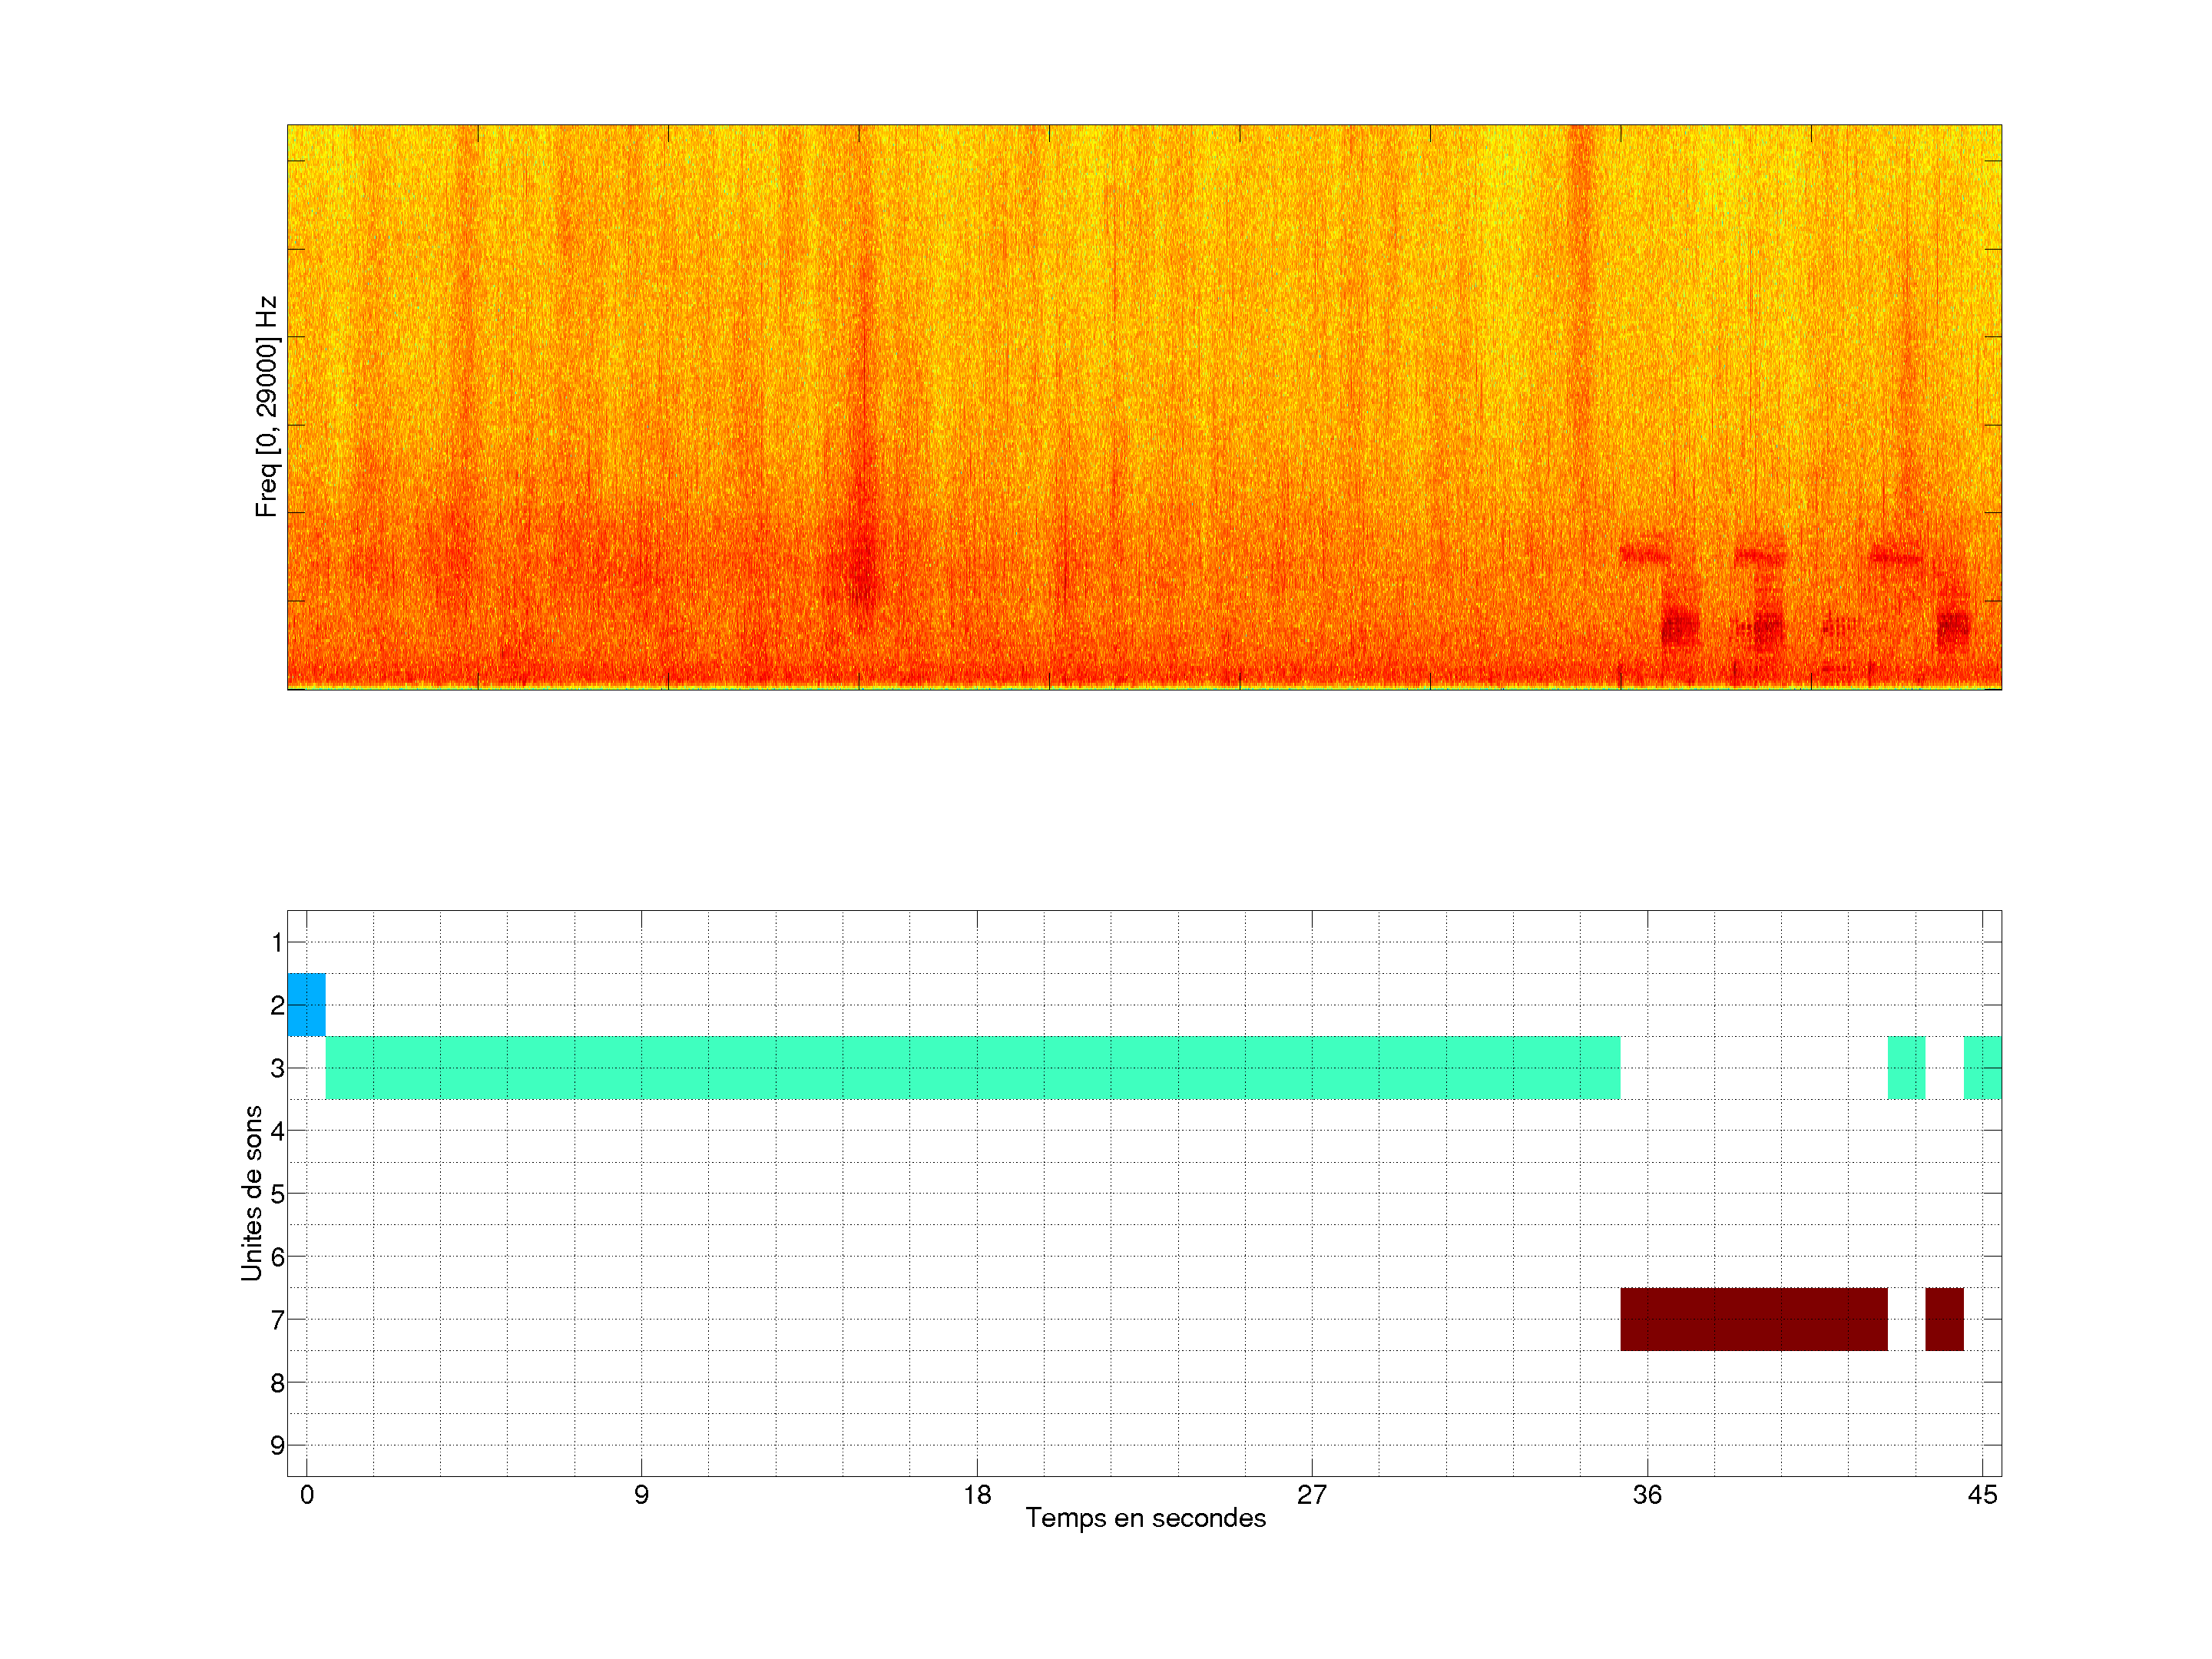Click the first dark red blob in spectrogram
This screenshot has height=1659, width=2212.
(x=1680, y=628)
